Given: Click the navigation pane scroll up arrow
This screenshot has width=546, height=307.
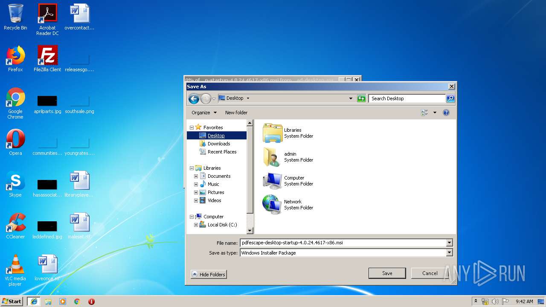Looking at the screenshot, I should pos(250,123).
